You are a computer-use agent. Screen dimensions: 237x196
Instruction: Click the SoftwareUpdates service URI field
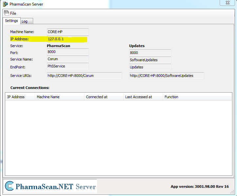click(x=167, y=76)
